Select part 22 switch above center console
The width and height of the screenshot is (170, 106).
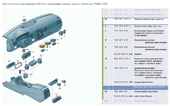[x=26, y=75]
